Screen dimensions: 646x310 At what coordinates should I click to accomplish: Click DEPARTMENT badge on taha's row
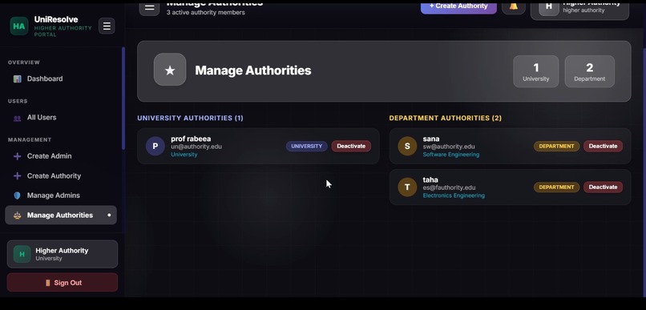pos(556,187)
